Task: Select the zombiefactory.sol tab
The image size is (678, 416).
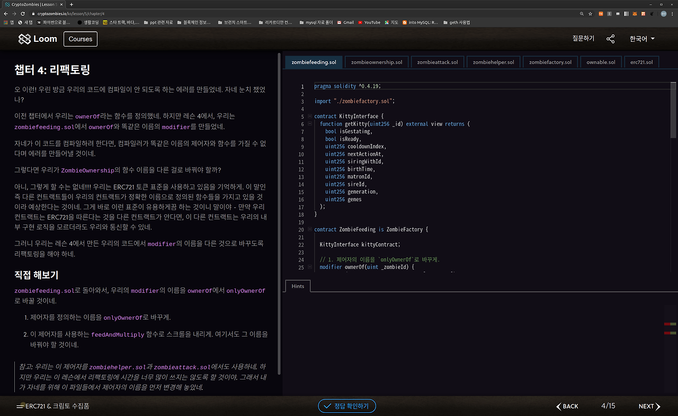Action: [550, 62]
